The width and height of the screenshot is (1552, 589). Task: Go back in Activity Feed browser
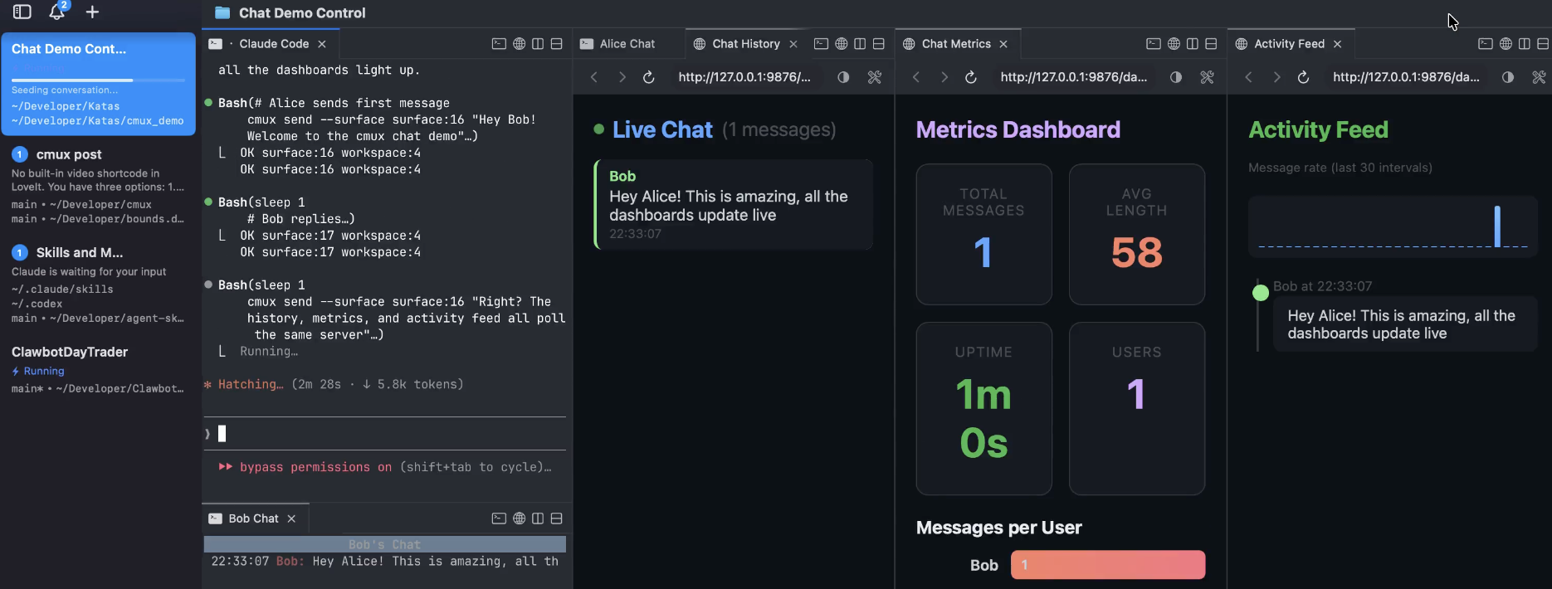1248,77
